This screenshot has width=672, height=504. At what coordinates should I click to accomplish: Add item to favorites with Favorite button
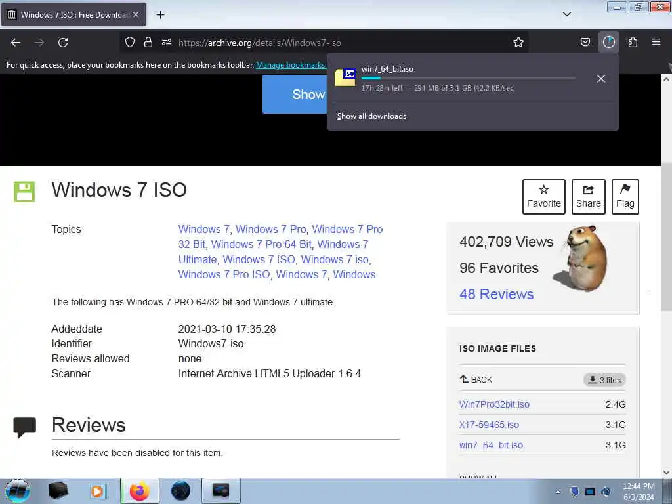[544, 197]
